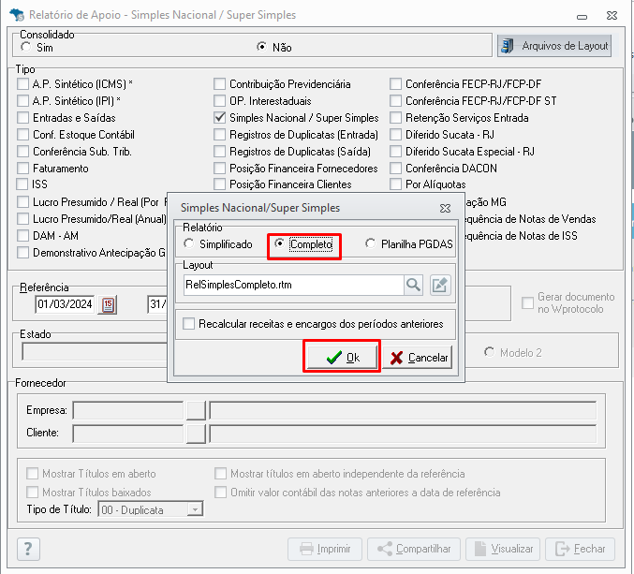Viewport: 634px width, 574px height.
Task: Click the calendar icon beside Referência date
Action: [x=108, y=304]
